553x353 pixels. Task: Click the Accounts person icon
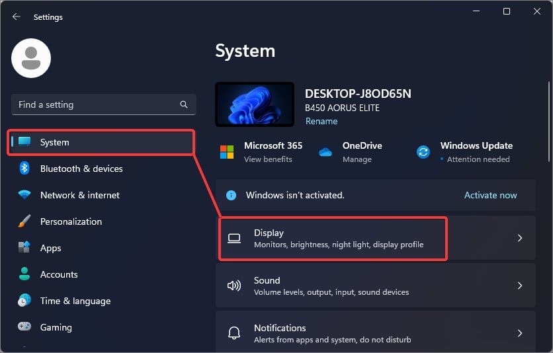pos(24,274)
